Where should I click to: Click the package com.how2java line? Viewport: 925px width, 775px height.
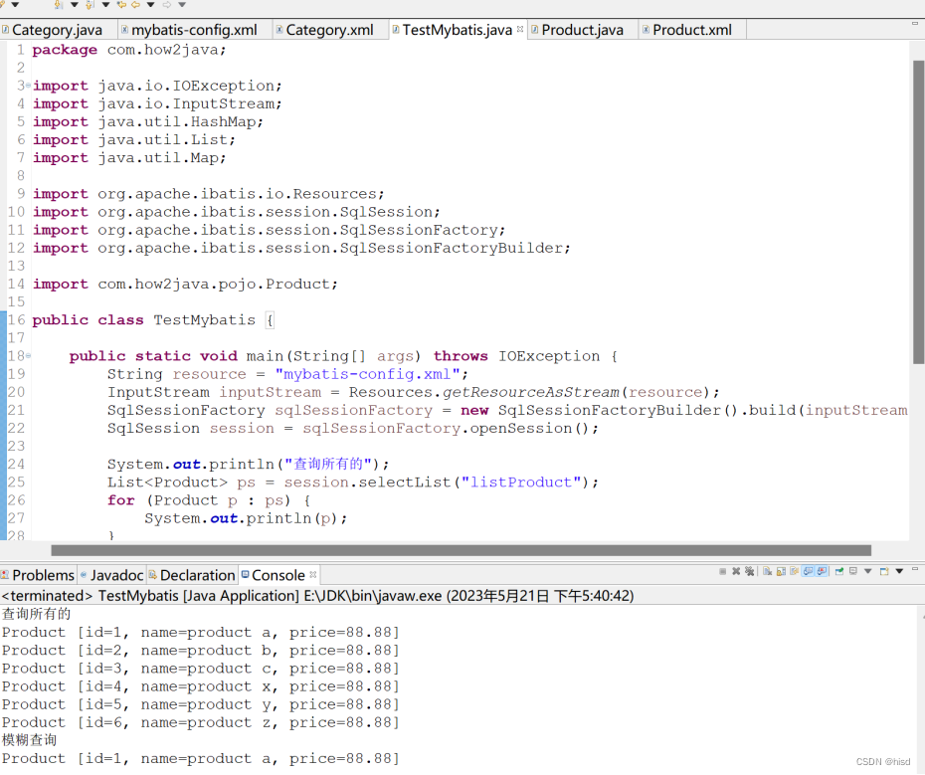[128, 50]
